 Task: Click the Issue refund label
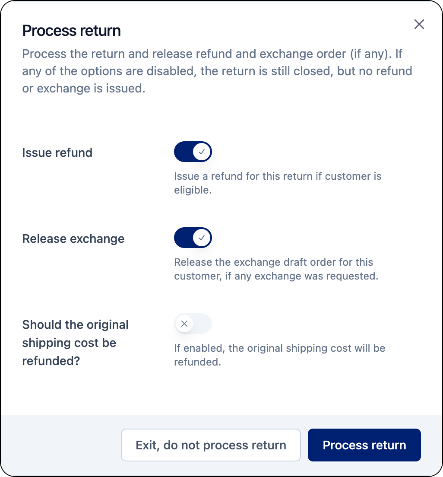[57, 153]
